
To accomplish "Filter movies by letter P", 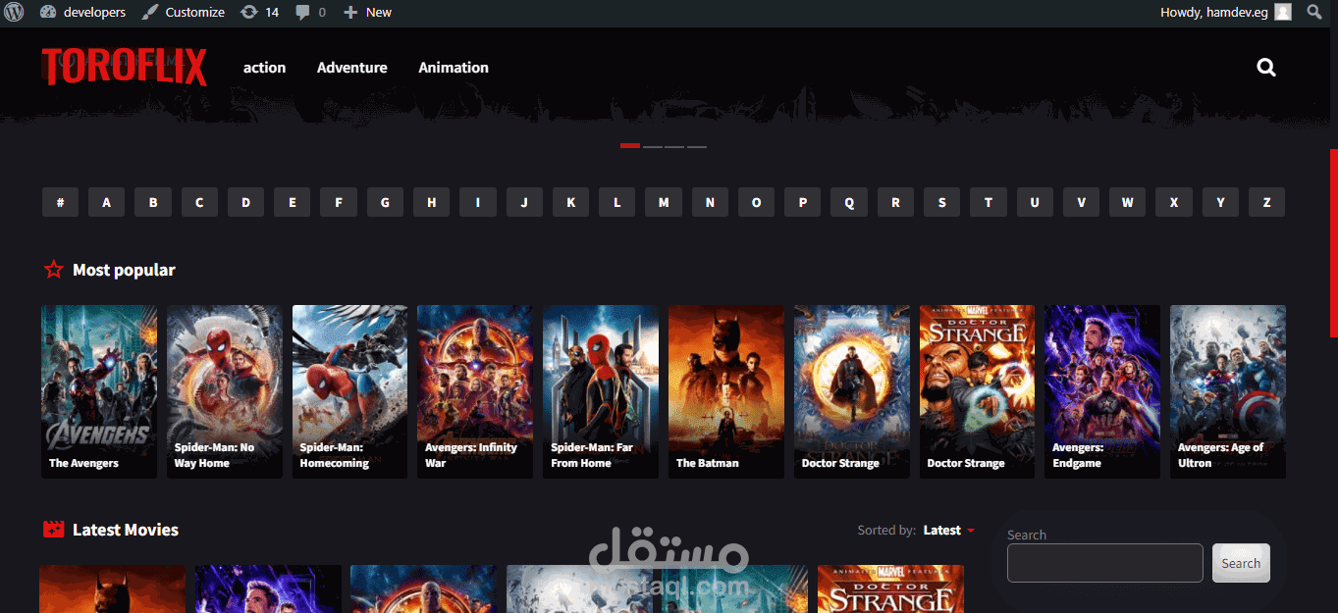I will click(802, 202).
